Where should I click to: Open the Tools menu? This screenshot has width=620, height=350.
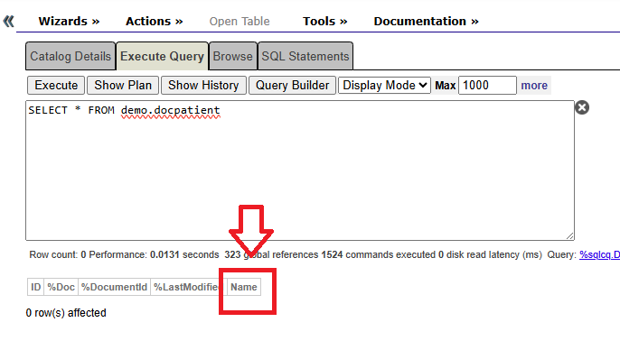[x=325, y=21]
